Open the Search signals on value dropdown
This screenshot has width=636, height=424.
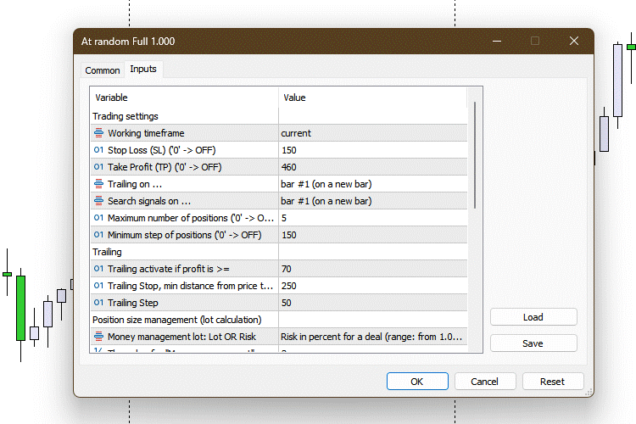tap(372, 201)
